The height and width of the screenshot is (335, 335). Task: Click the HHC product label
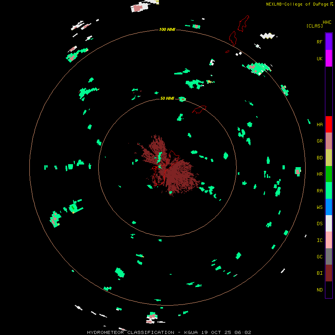[x=327, y=22]
